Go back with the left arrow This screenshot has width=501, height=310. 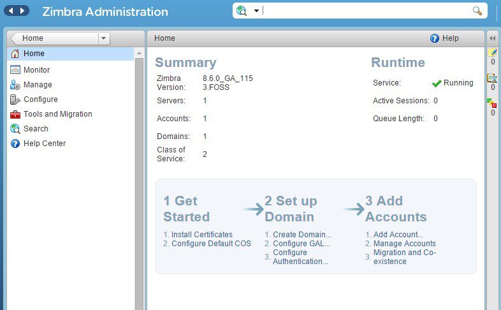(11, 11)
